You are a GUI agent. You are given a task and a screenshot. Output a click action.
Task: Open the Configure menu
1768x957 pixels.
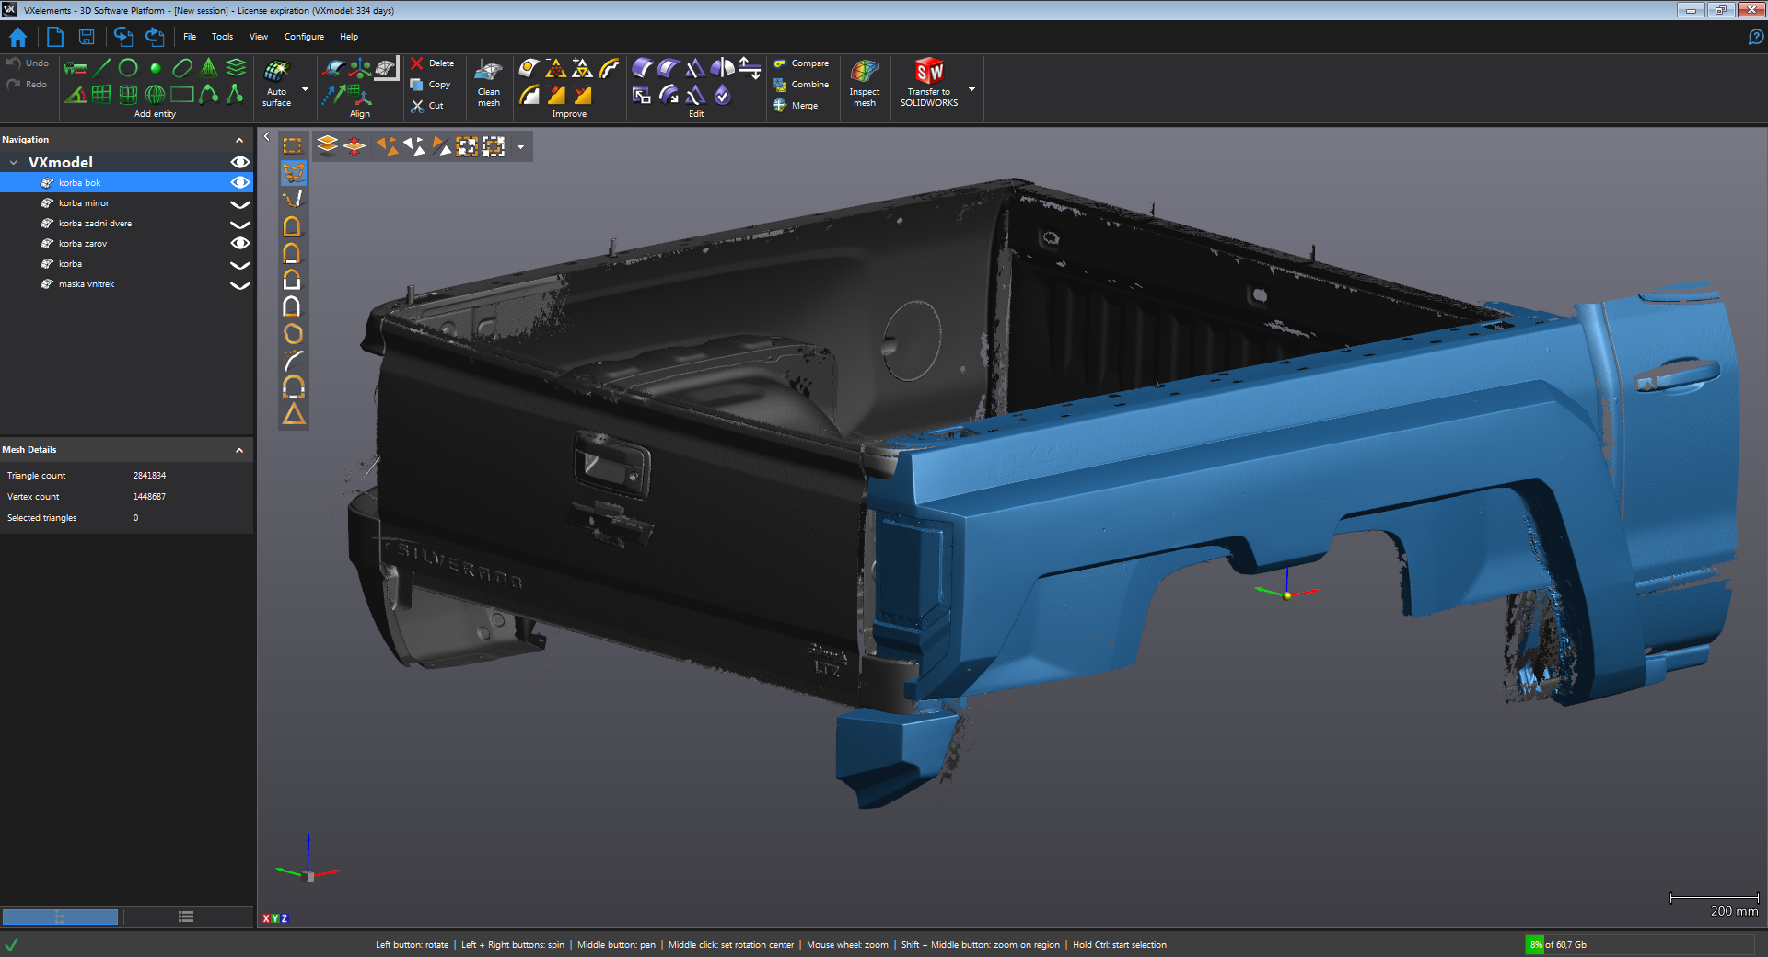[304, 37]
